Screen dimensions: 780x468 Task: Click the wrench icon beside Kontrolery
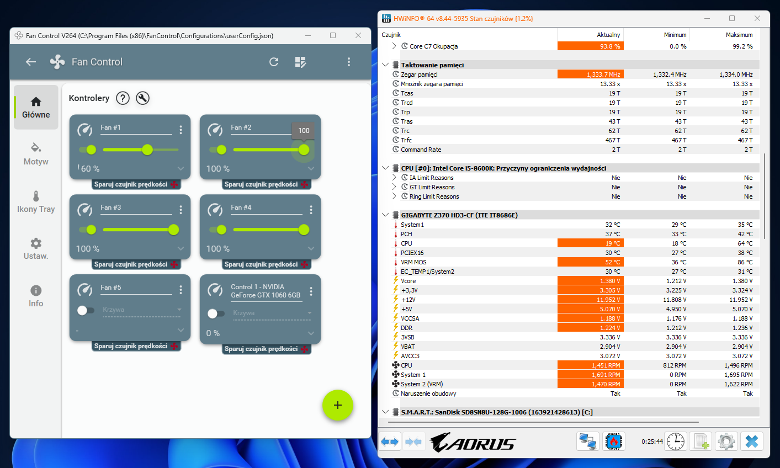click(x=142, y=98)
